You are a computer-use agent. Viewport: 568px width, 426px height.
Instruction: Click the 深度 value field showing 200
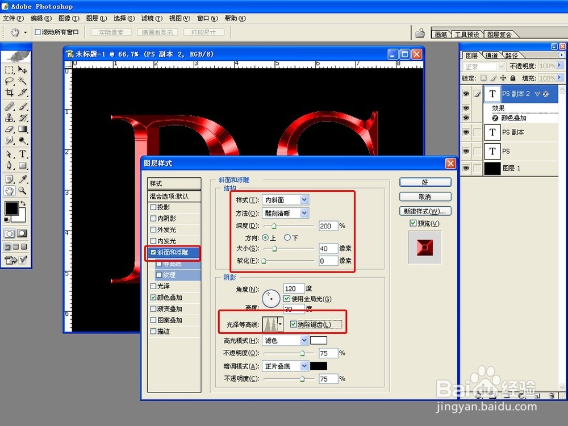point(328,225)
